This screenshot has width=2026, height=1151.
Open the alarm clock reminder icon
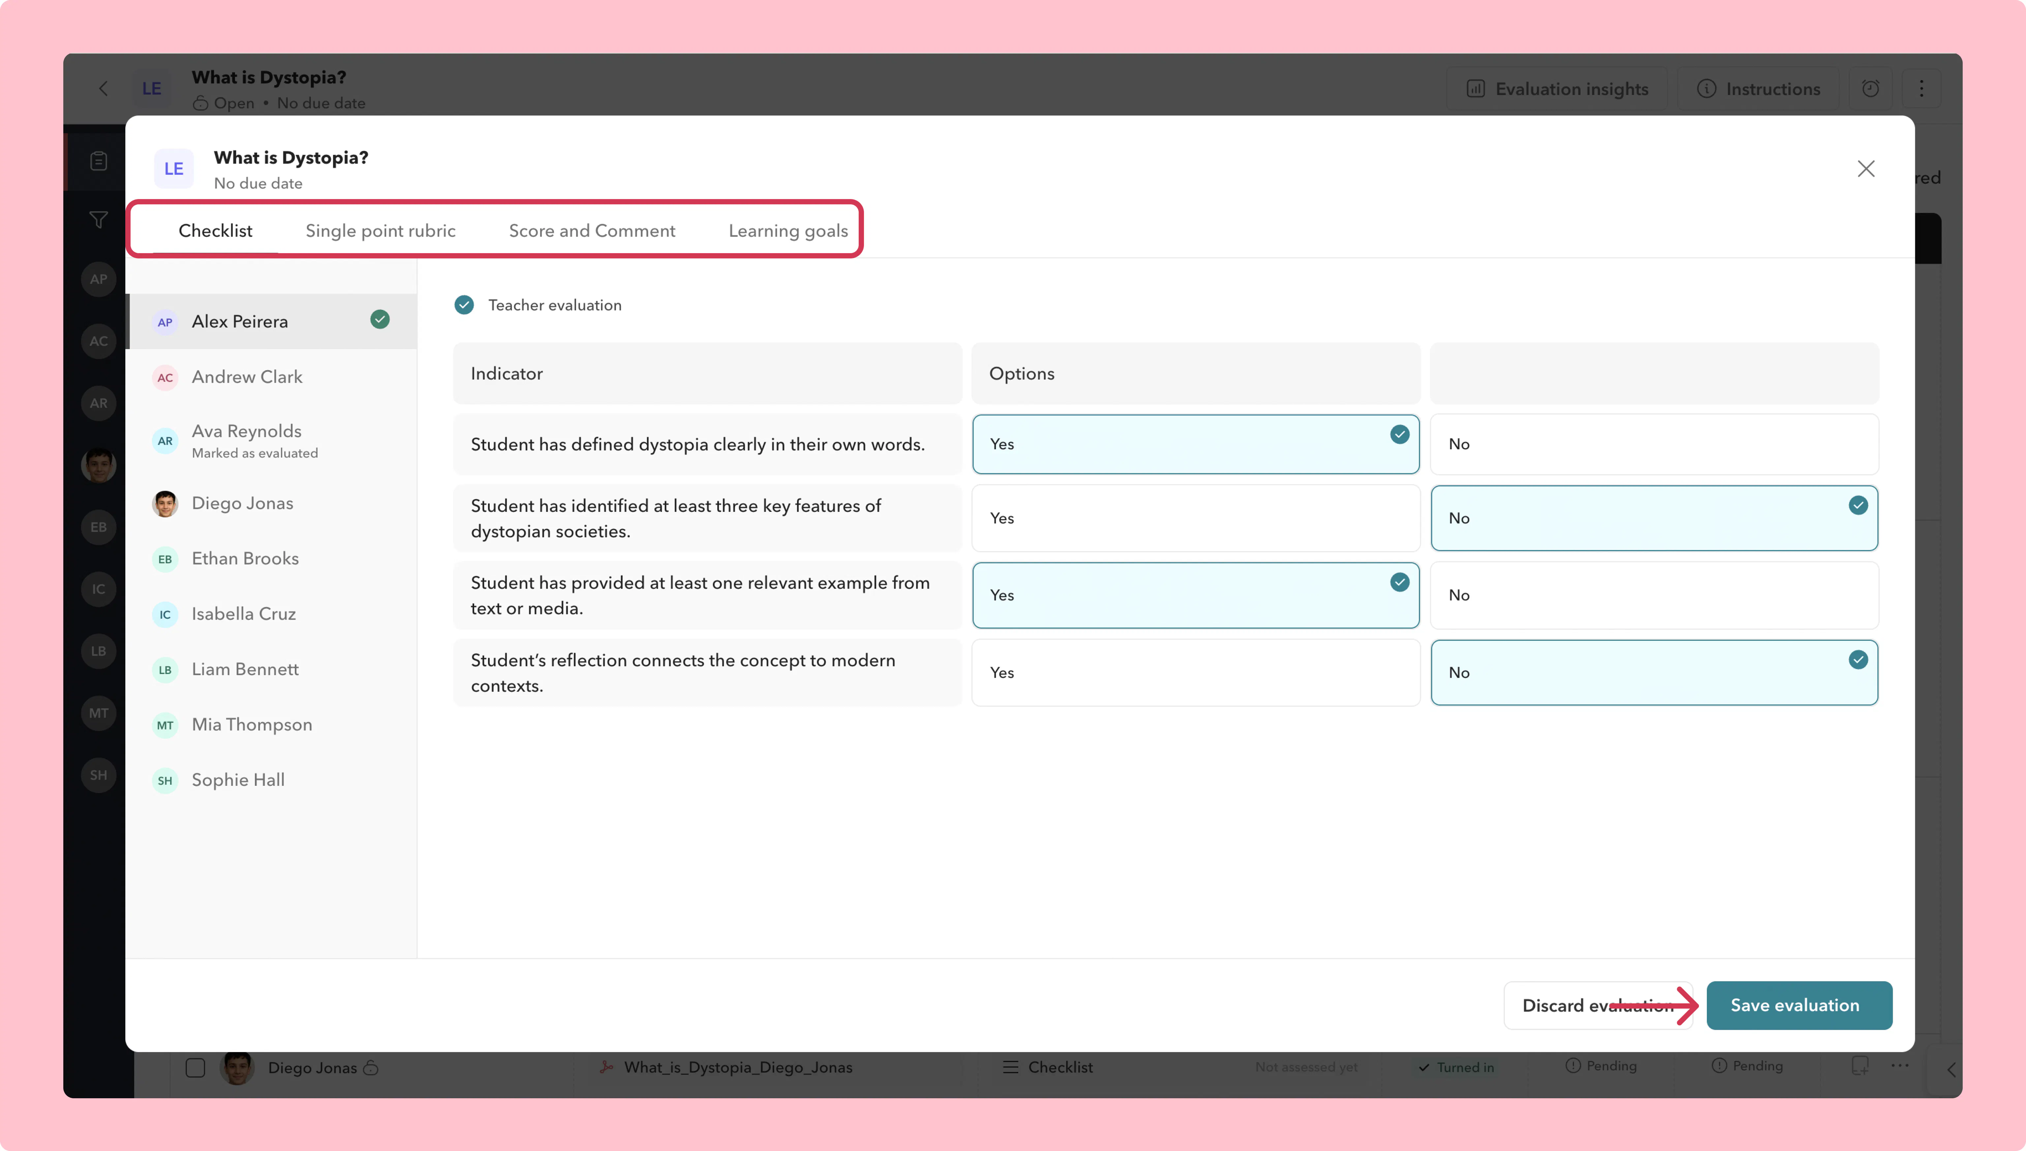[x=1870, y=89]
